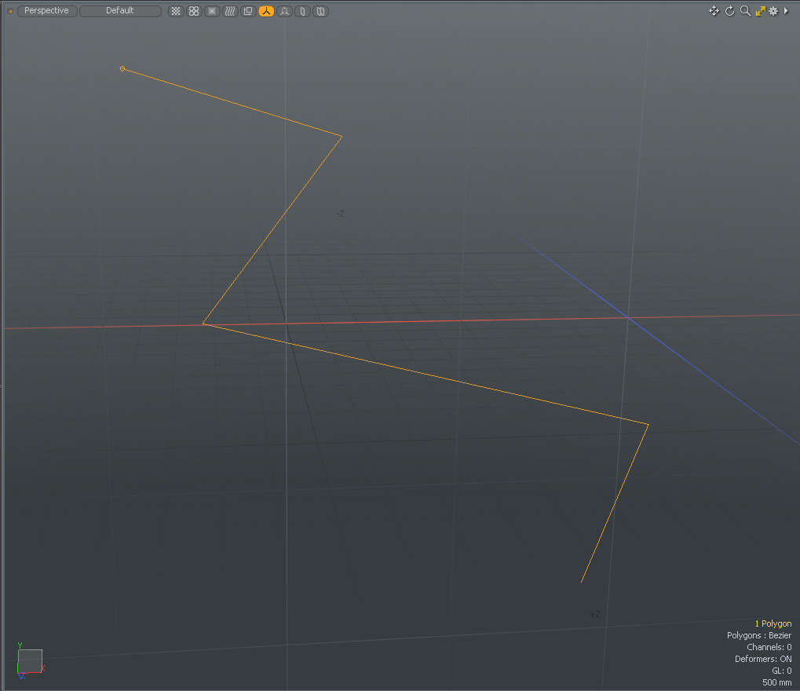Click the last icon in the left toolbar group
The width and height of the screenshot is (800, 691).
click(x=320, y=11)
